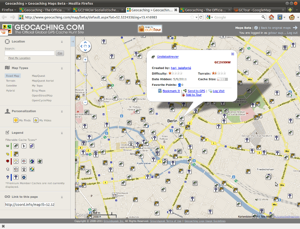Open the Firefox menu dropdown
This screenshot has height=229, width=300.
[9, 10]
